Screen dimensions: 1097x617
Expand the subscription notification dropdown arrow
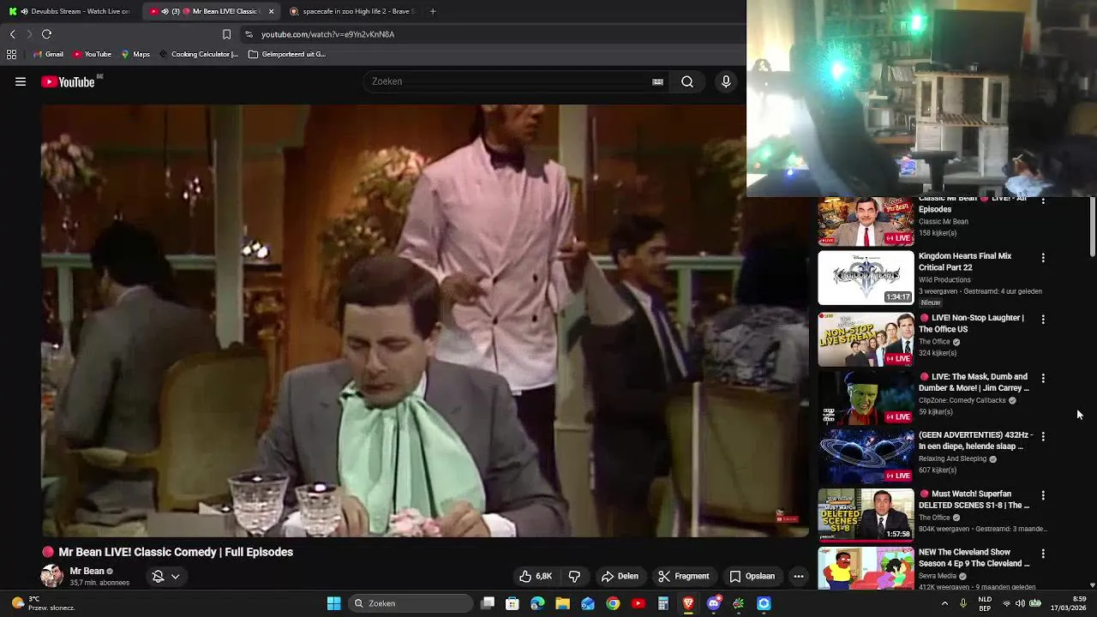coord(175,577)
